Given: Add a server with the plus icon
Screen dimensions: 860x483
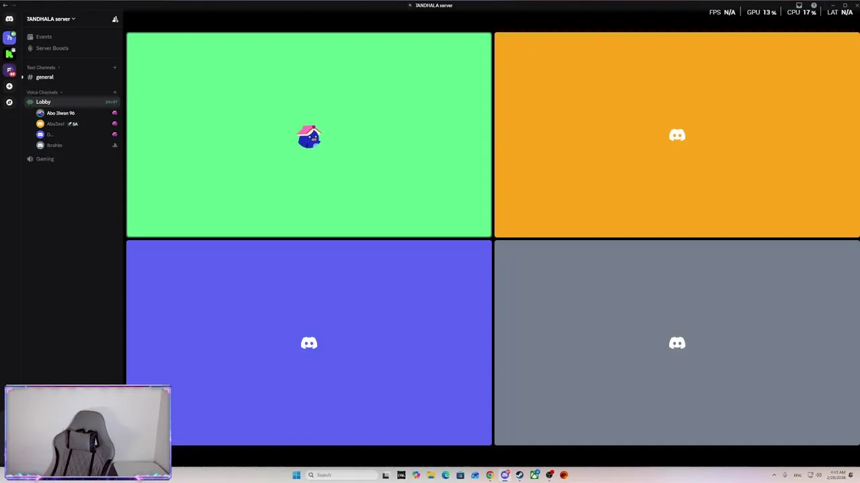Looking at the screenshot, I should point(9,86).
